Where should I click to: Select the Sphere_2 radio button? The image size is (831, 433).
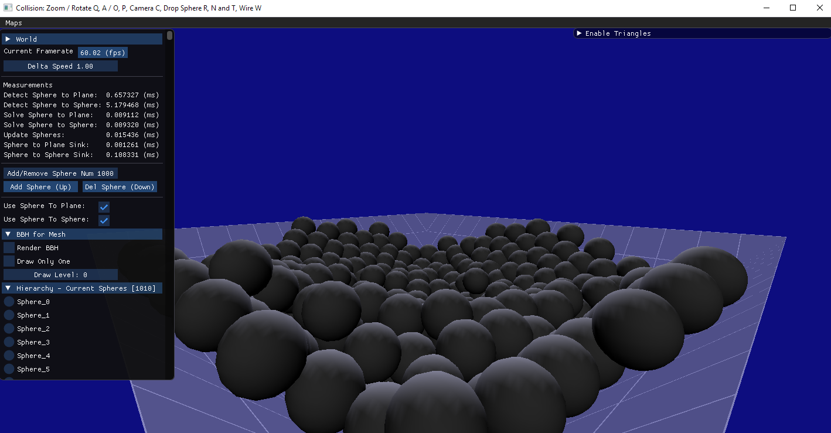pyautogui.click(x=9, y=329)
